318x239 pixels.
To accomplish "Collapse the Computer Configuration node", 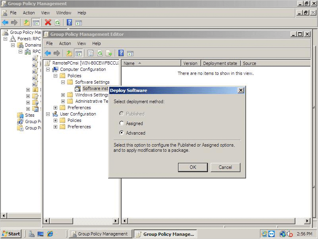I will (48, 69).
